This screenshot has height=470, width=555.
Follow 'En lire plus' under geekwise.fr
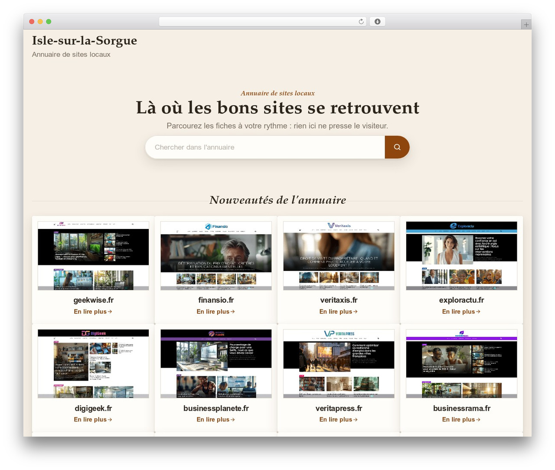tap(93, 311)
